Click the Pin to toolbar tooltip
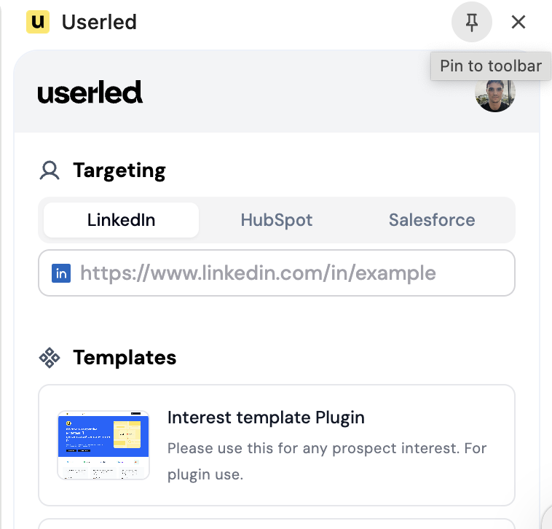 (x=491, y=66)
